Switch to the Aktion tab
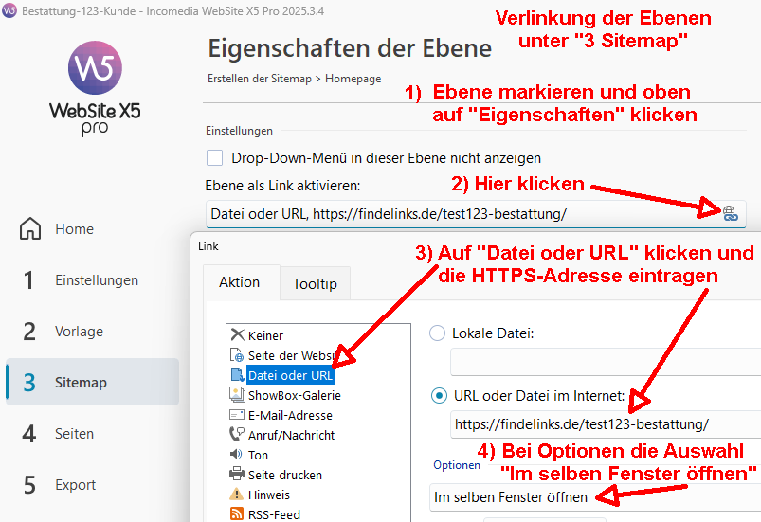Screen dimensions: 761x522 pos(239,282)
